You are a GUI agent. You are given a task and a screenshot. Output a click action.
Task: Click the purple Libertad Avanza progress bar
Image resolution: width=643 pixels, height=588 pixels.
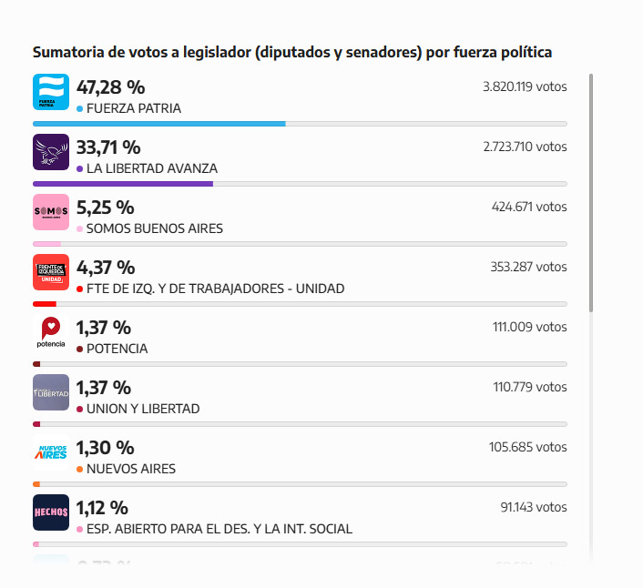[122, 184]
